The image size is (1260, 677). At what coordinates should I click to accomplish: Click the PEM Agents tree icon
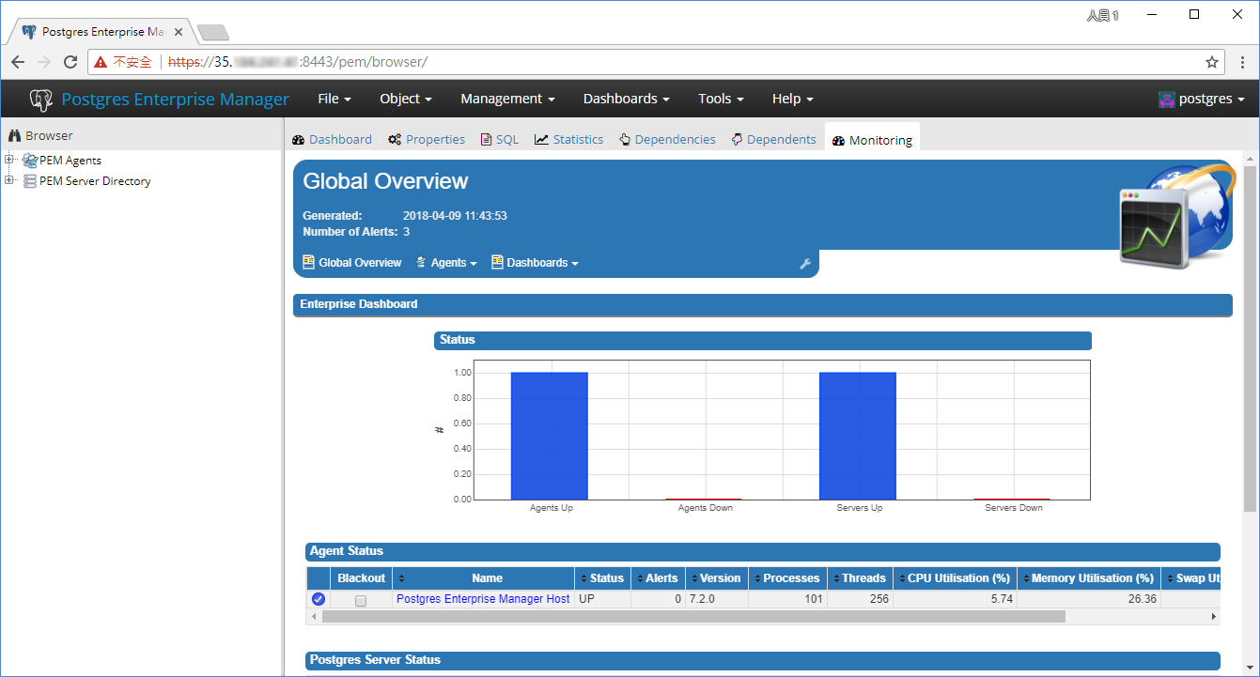(x=30, y=161)
